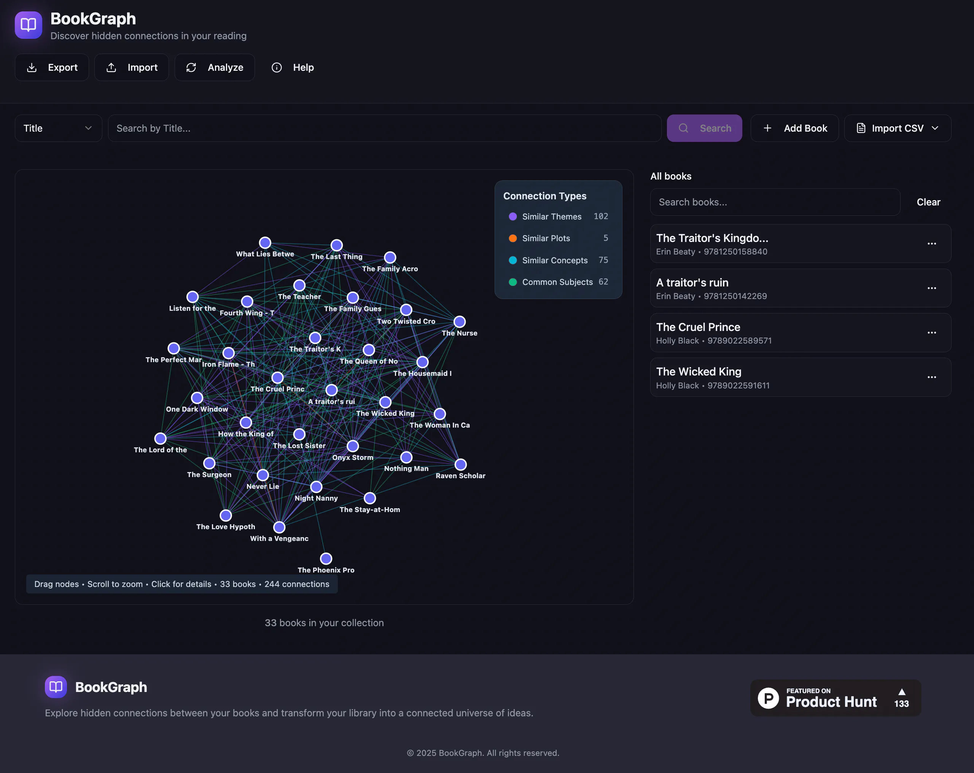Open the Product Hunt featured badge
The width and height of the screenshot is (974, 773).
835,698
